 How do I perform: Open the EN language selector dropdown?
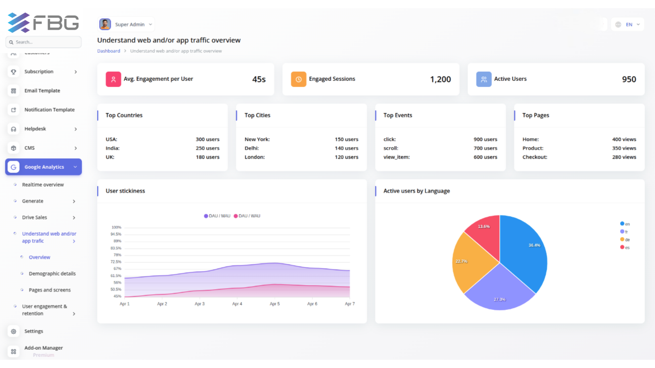(x=628, y=25)
